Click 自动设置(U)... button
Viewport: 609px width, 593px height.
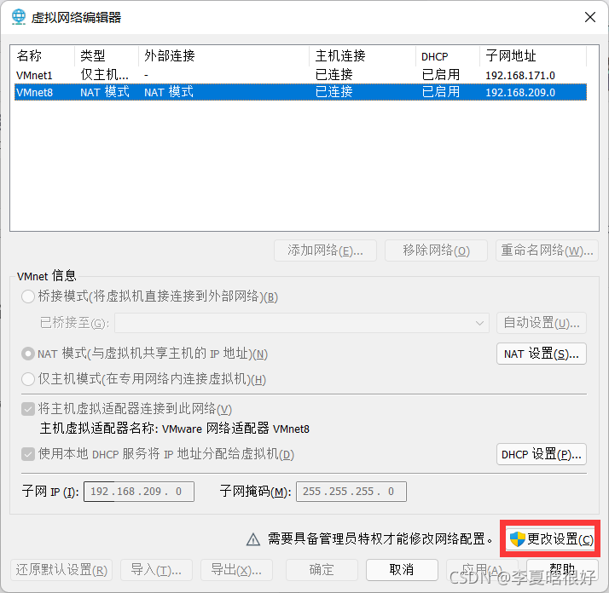point(542,323)
